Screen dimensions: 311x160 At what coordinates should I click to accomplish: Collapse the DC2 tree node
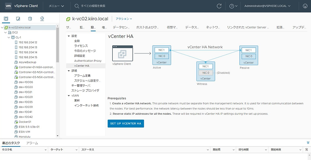tap(6, 32)
